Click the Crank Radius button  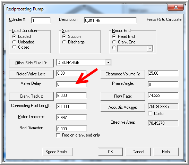[31, 96]
